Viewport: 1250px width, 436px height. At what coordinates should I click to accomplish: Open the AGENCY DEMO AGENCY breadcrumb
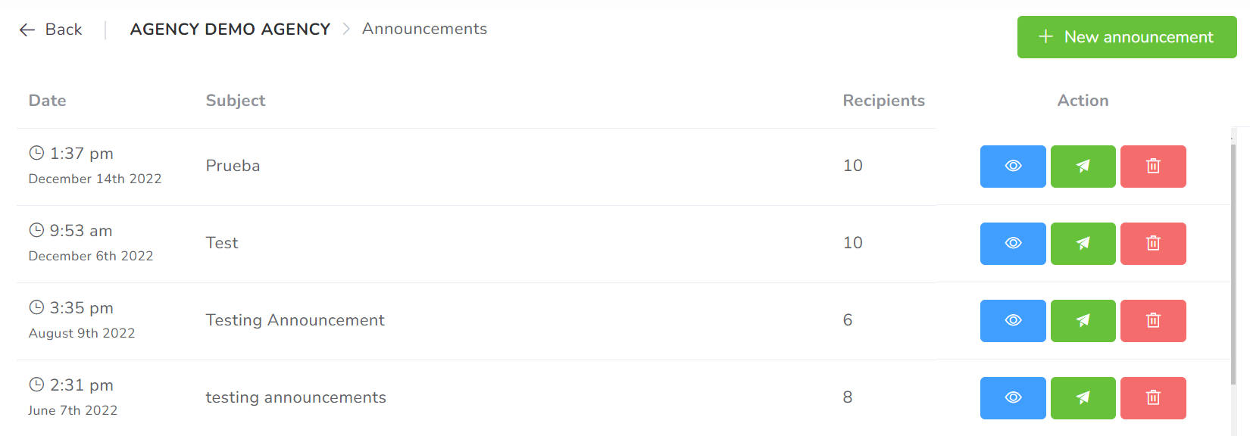[230, 30]
